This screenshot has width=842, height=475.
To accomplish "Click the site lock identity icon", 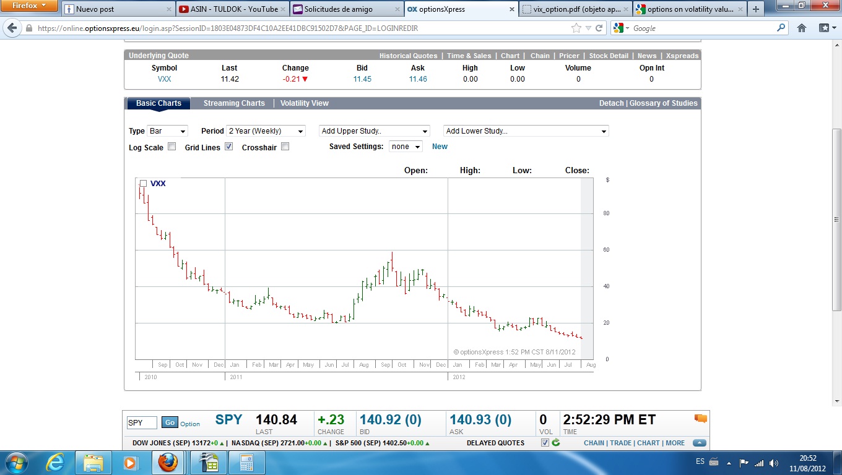I will 29,28.
